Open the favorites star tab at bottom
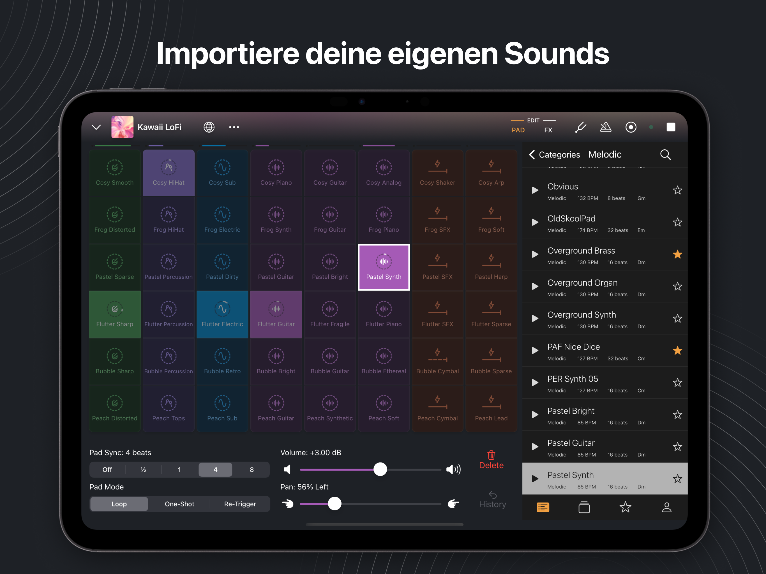Viewport: 766px width, 574px height. click(x=626, y=508)
